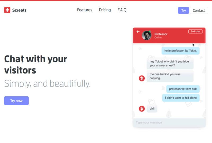This screenshot has width=212, height=143.
Task: Click 'professor let him did!' message
Action: tap(183, 89)
